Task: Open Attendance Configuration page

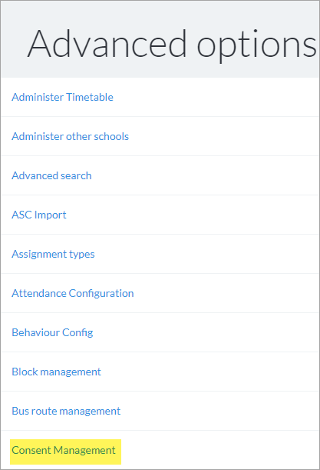Action: click(x=73, y=293)
